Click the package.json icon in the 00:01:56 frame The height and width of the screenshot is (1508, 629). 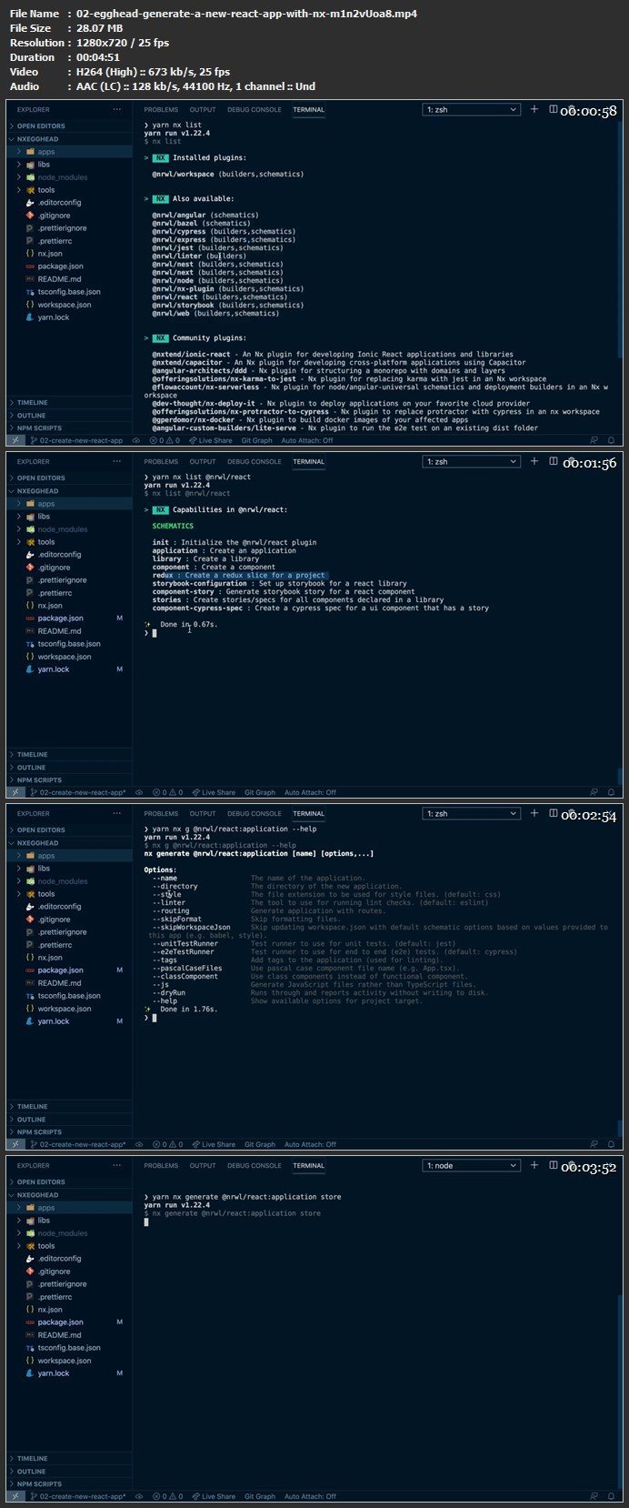(30, 618)
